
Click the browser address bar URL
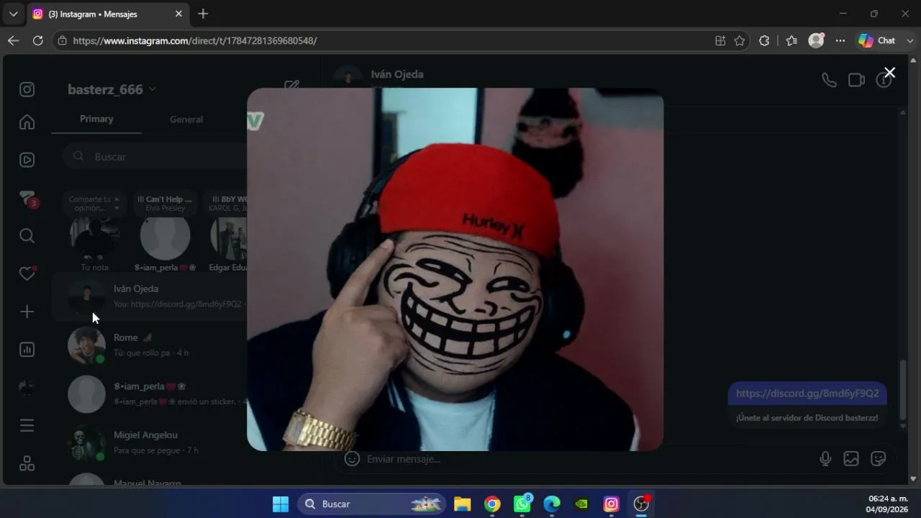pyautogui.click(x=195, y=41)
